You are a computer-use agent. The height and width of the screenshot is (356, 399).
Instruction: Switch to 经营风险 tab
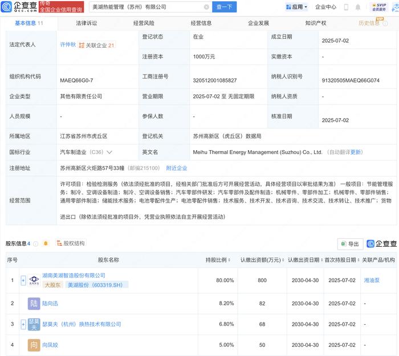(144, 23)
